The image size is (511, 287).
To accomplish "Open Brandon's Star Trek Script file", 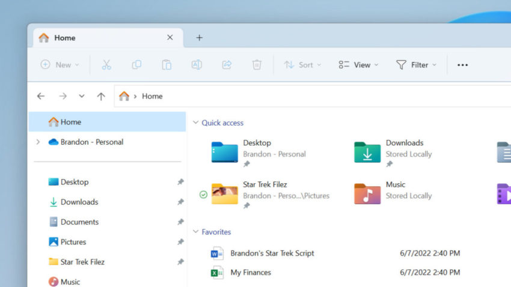I will tap(272, 253).
